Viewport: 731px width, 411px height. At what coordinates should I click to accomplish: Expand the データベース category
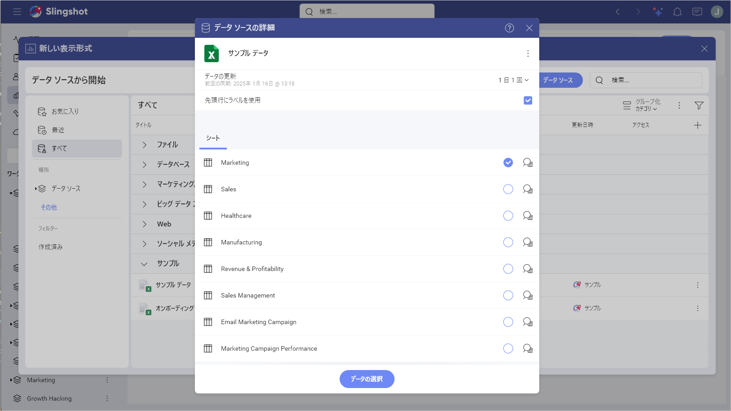coord(144,164)
